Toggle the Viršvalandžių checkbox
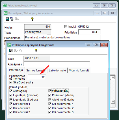Image resolution: width=119 pixels, height=120 pixels. [x=50, y=91]
